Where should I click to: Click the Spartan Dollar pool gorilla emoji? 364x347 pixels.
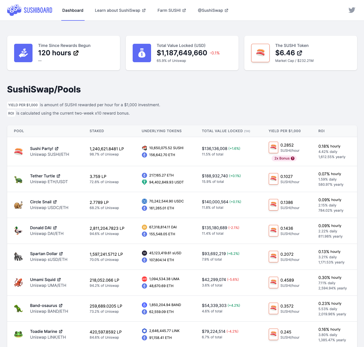(x=18, y=257)
